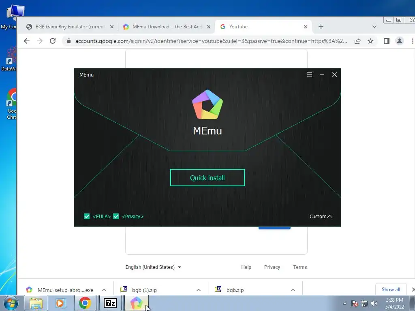Expand options for bgb (1).zip download

coord(199,290)
